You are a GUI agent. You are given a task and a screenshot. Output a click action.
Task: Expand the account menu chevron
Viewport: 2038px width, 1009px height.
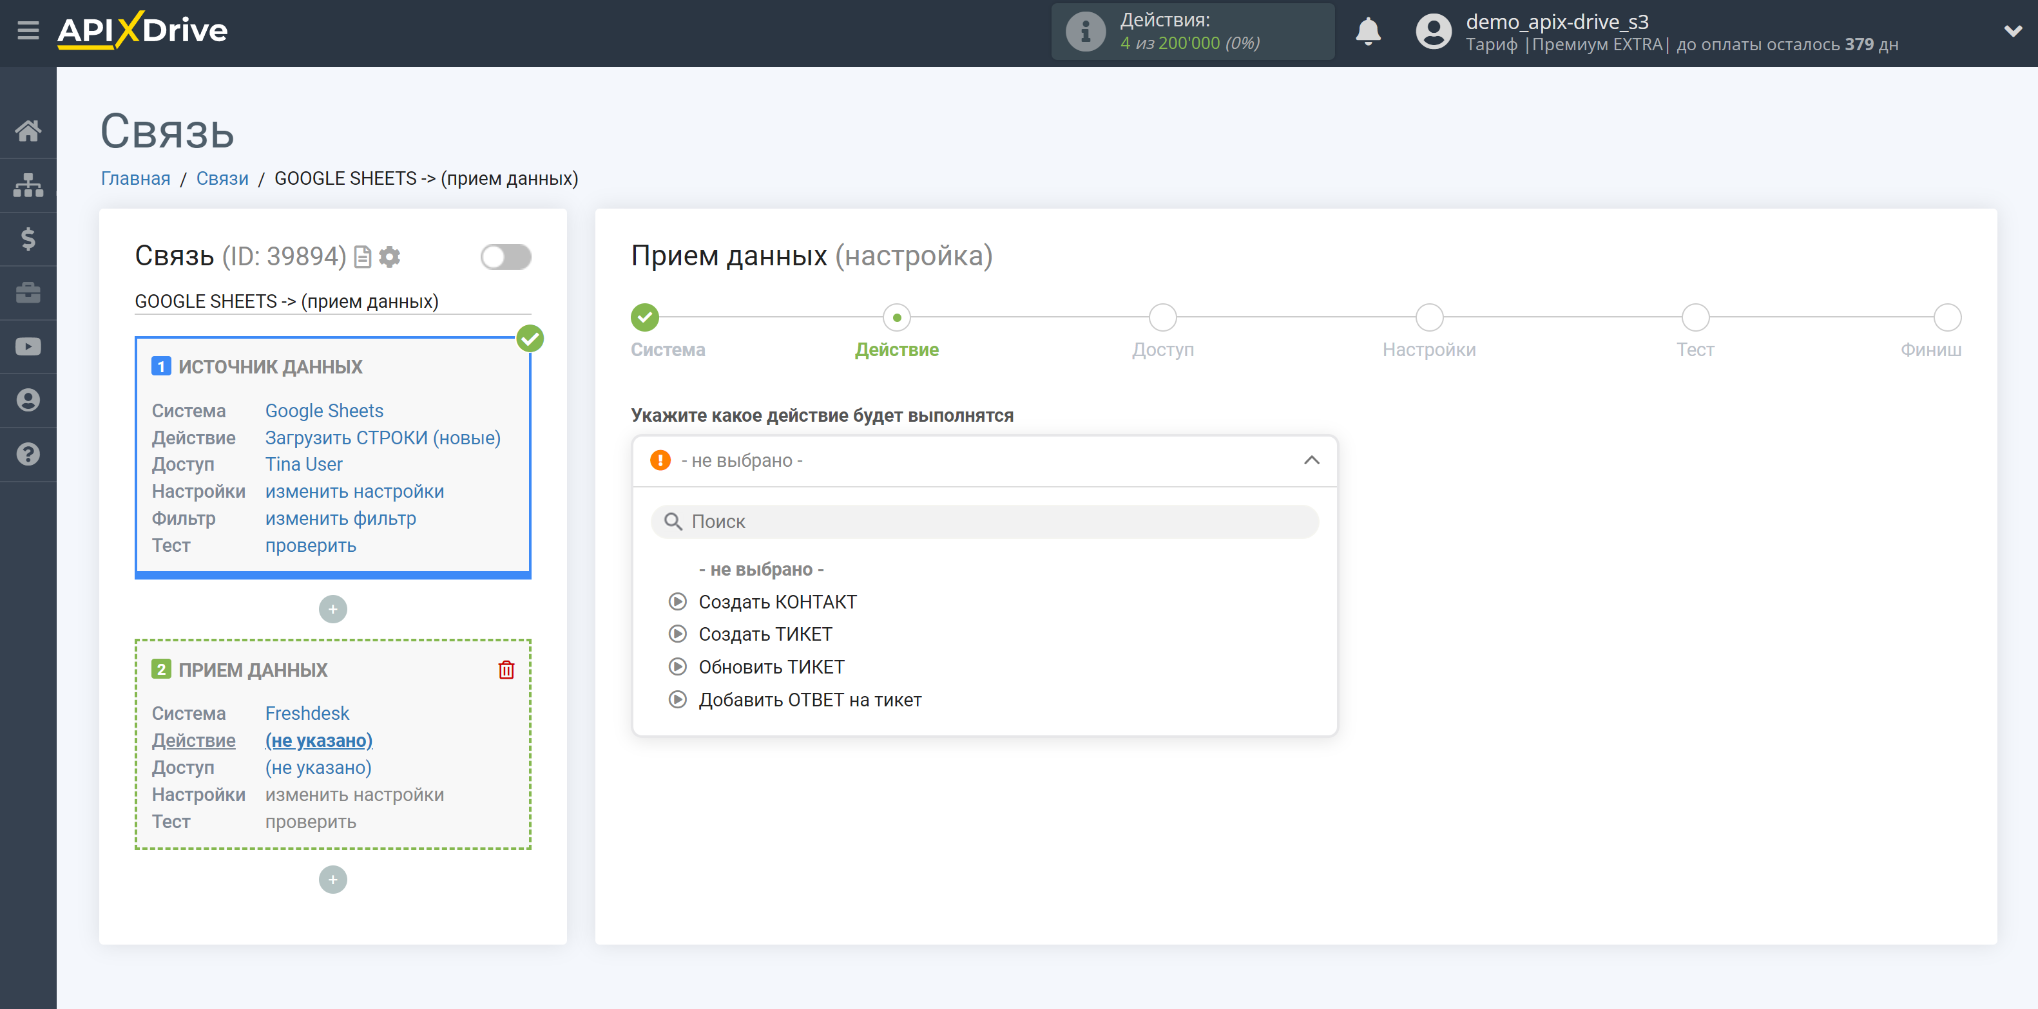point(2013,32)
